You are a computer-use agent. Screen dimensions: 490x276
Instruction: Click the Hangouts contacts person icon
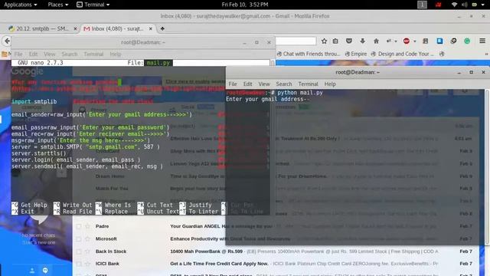click(32, 271)
